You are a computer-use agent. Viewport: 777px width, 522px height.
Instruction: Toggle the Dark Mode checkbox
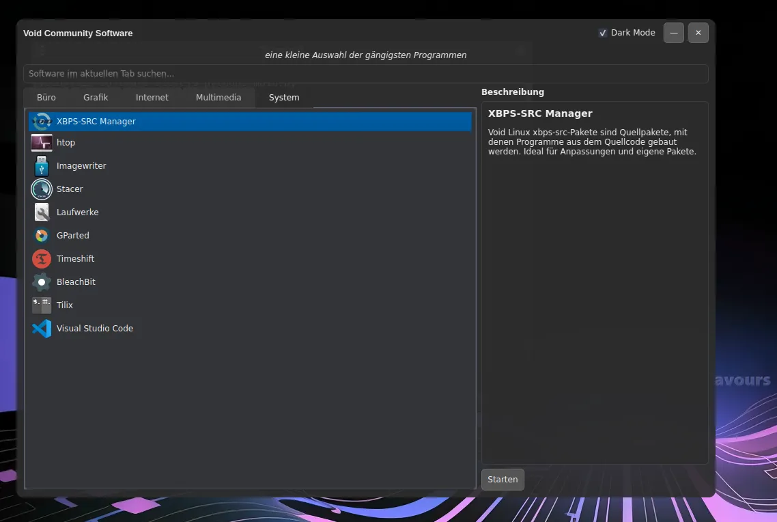tap(603, 33)
